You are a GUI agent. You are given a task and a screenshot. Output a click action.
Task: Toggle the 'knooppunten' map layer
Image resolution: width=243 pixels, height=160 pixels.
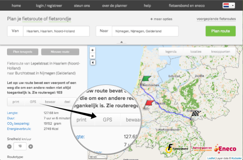[223, 52]
